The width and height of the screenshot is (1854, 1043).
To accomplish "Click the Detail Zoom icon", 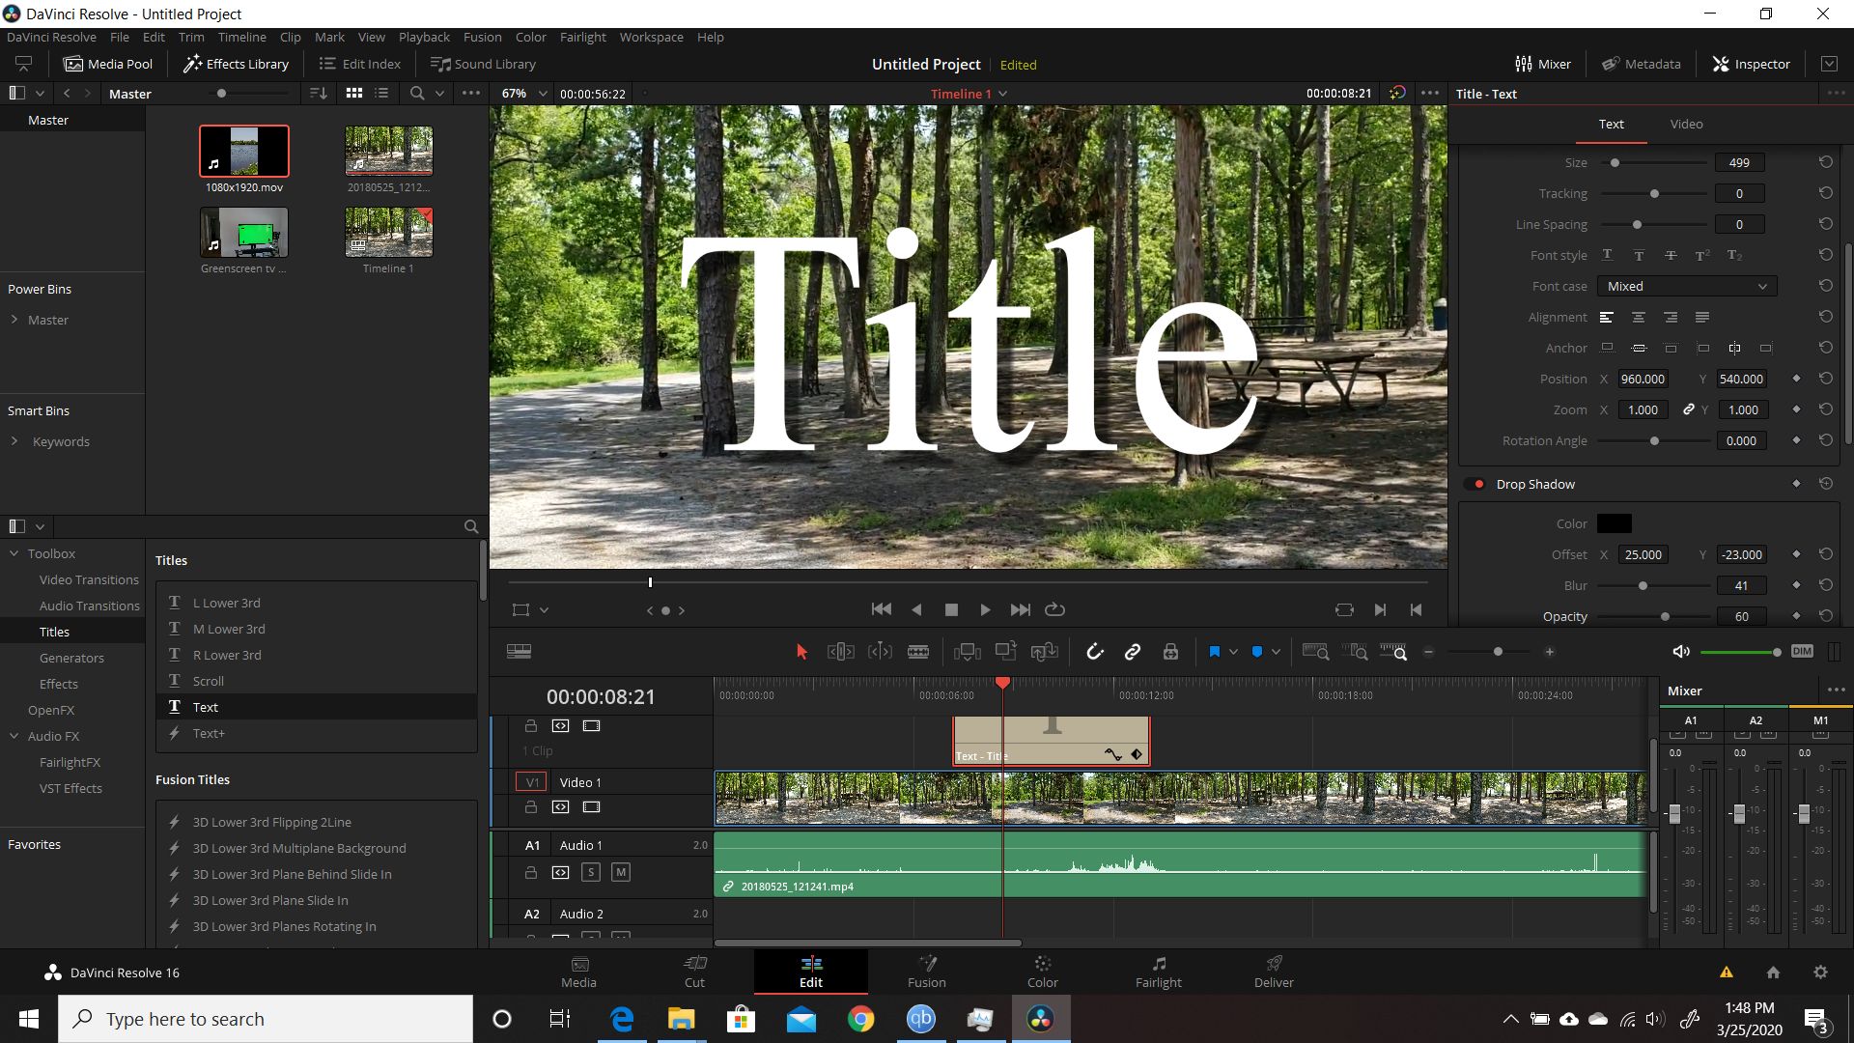I will click(1355, 652).
